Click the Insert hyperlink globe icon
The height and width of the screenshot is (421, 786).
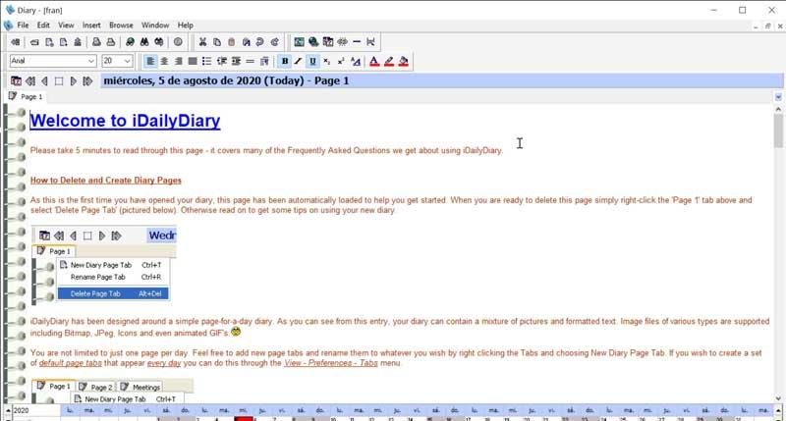tap(313, 42)
